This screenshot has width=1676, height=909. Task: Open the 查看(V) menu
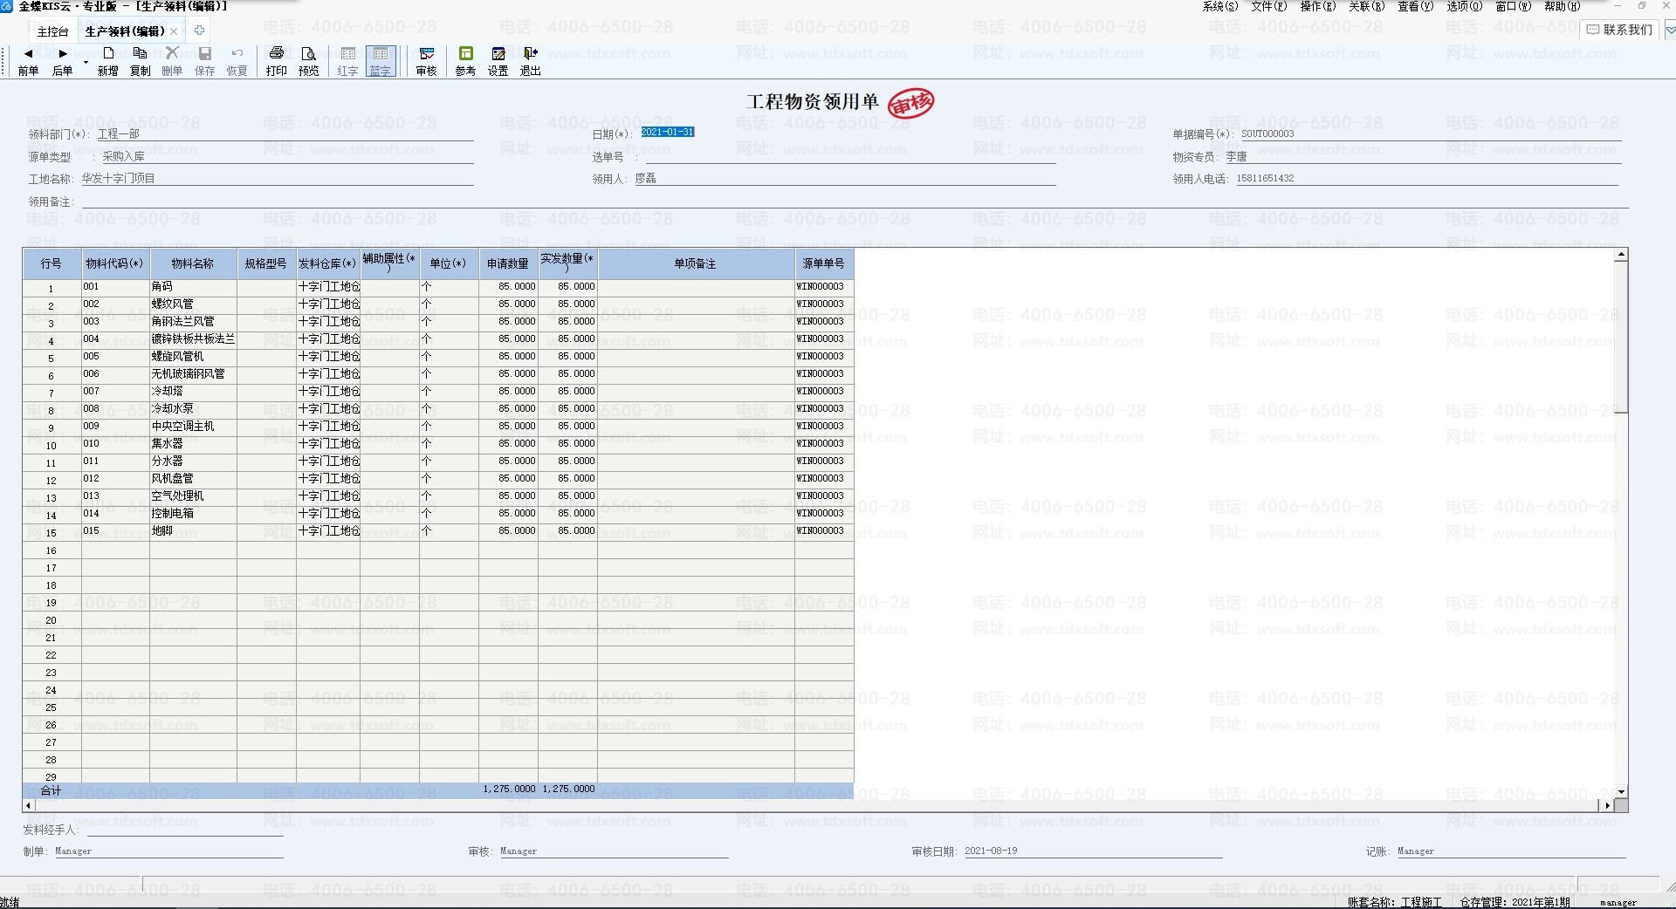coord(1415,6)
